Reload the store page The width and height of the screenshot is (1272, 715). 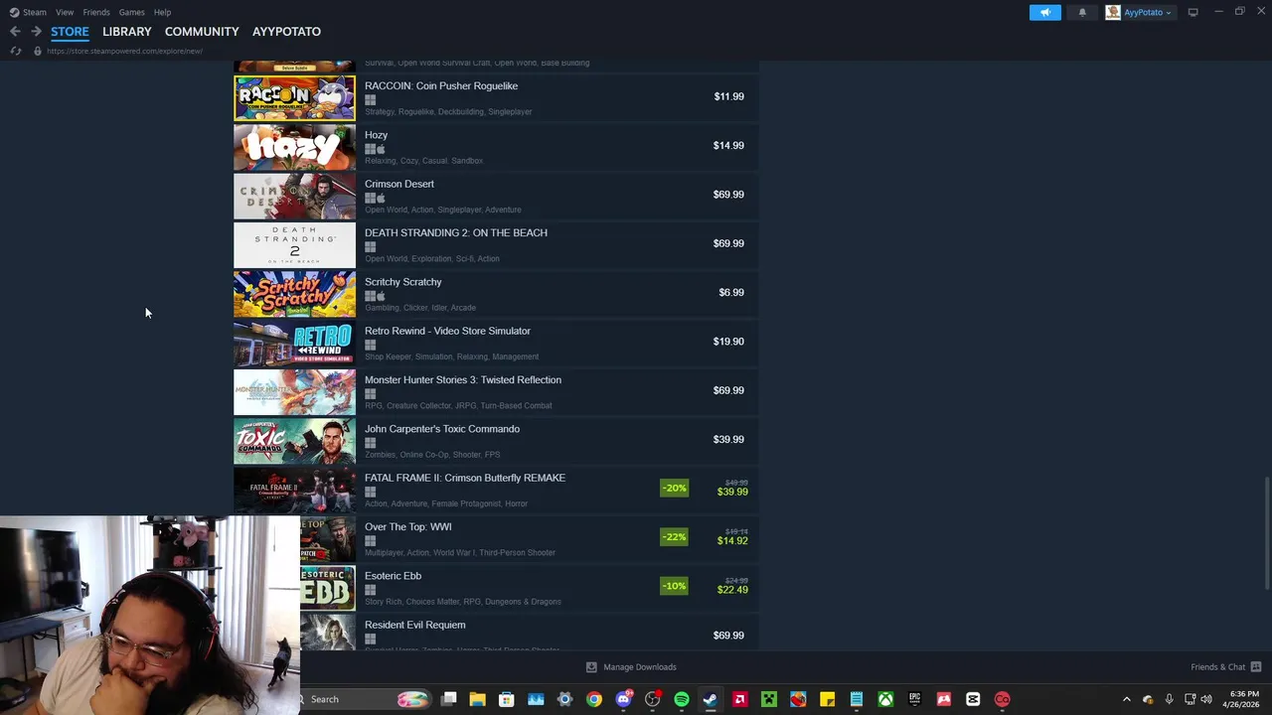click(15, 51)
